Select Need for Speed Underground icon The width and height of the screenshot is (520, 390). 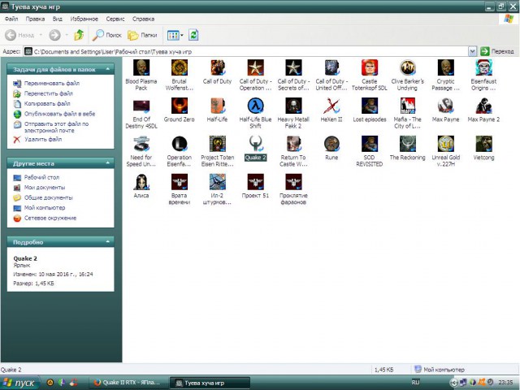coord(141,144)
